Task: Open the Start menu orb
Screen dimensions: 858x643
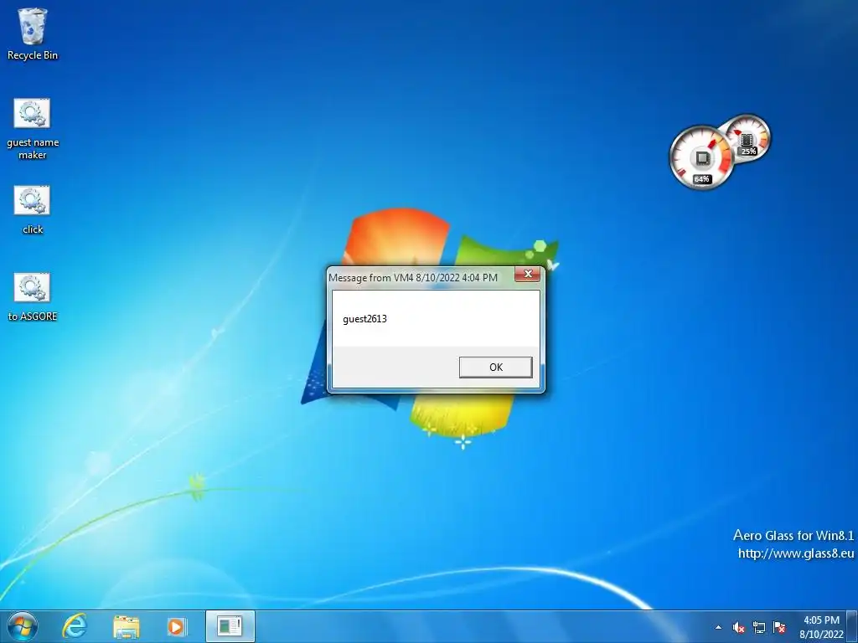Action: [x=23, y=627]
